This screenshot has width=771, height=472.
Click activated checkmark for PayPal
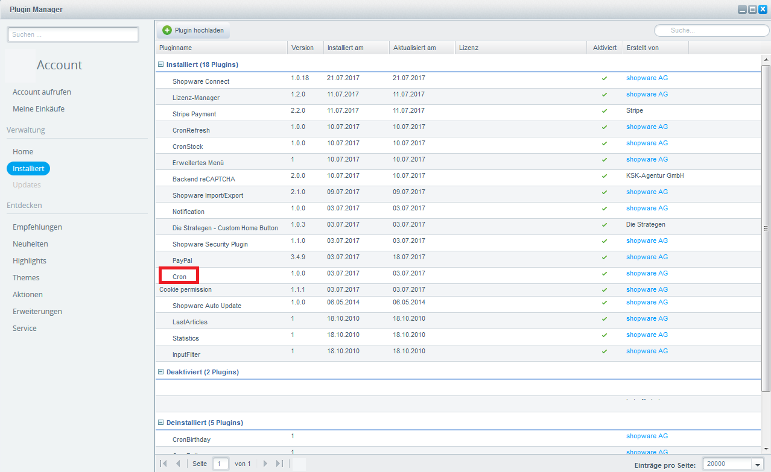click(604, 257)
